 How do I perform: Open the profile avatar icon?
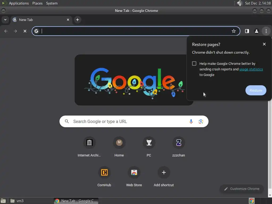(x=256, y=31)
